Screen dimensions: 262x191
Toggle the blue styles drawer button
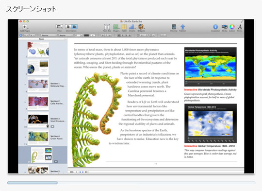coord(21,35)
